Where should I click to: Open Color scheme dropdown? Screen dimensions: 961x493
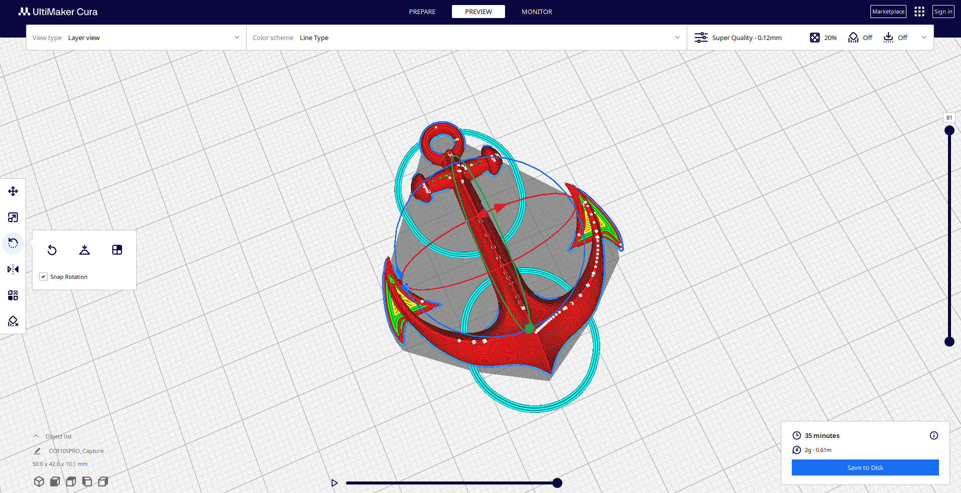(x=466, y=38)
